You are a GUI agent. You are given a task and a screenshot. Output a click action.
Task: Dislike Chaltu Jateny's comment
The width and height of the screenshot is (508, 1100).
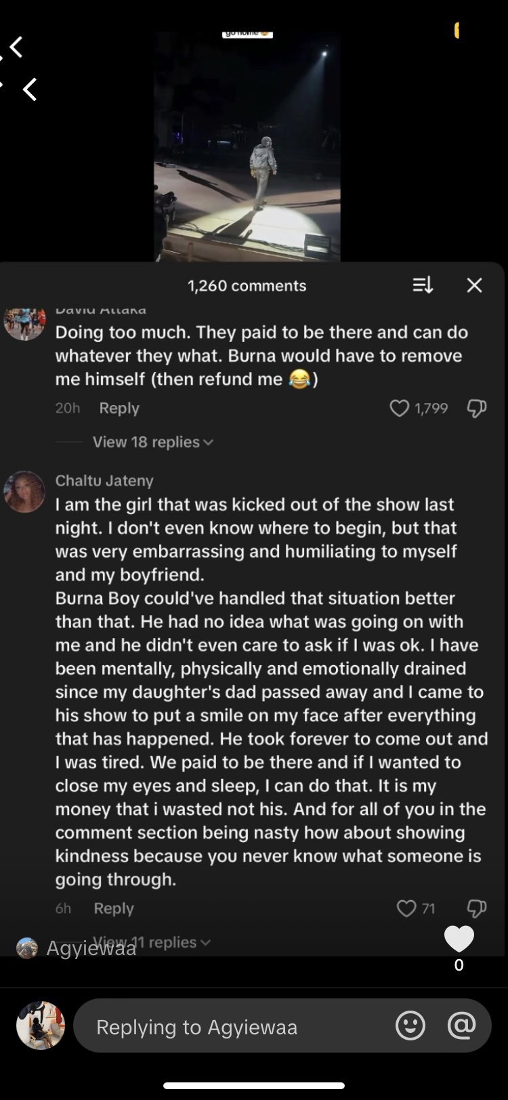pyautogui.click(x=477, y=908)
